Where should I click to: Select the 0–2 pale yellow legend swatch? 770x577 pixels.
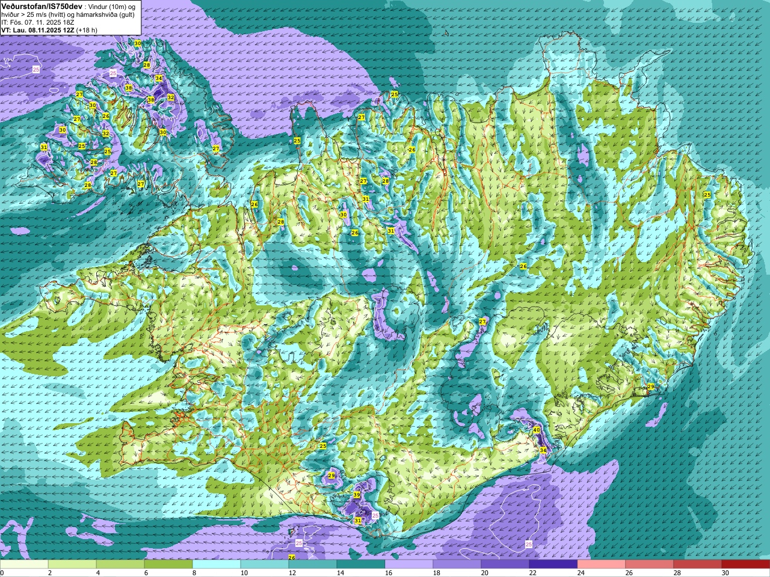(24, 564)
